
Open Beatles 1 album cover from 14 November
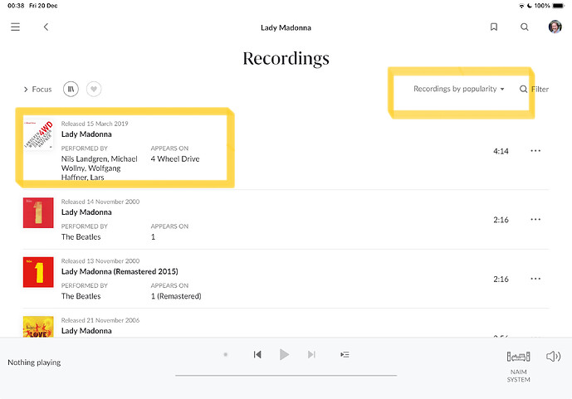pos(38,213)
